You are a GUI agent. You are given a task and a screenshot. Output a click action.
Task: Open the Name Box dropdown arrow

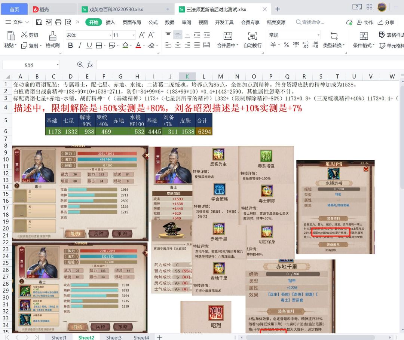coord(58,65)
